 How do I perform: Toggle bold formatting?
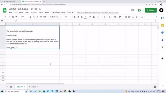tap(75, 17)
